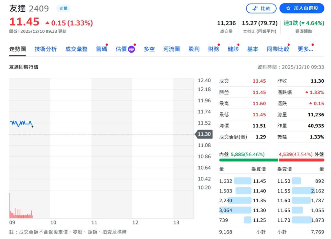331x239 pixels.
Task: Switch to the 基本 tab
Action: click(252, 48)
